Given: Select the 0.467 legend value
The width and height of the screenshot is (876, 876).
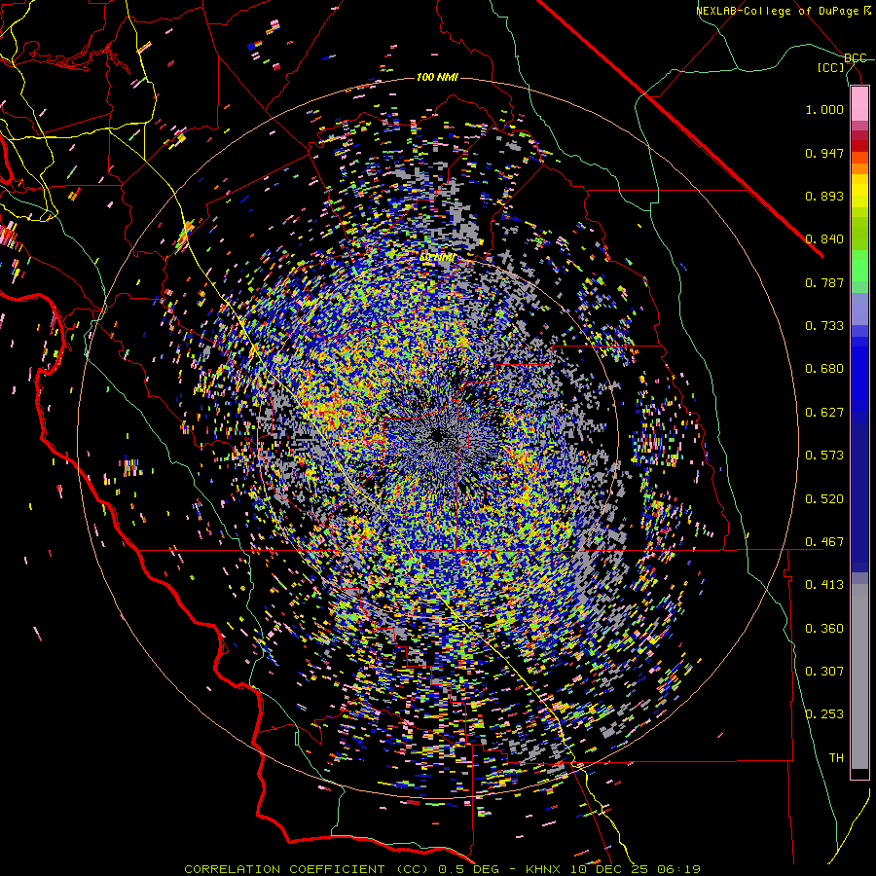Looking at the screenshot, I should point(824,542).
